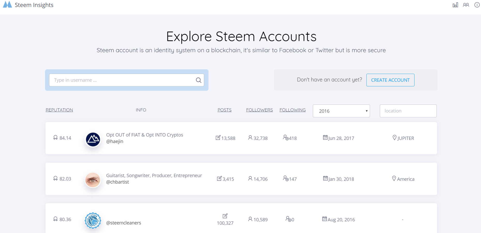Click the steemcleaners badge avatar
This screenshot has width=481, height=233.
(93, 221)
